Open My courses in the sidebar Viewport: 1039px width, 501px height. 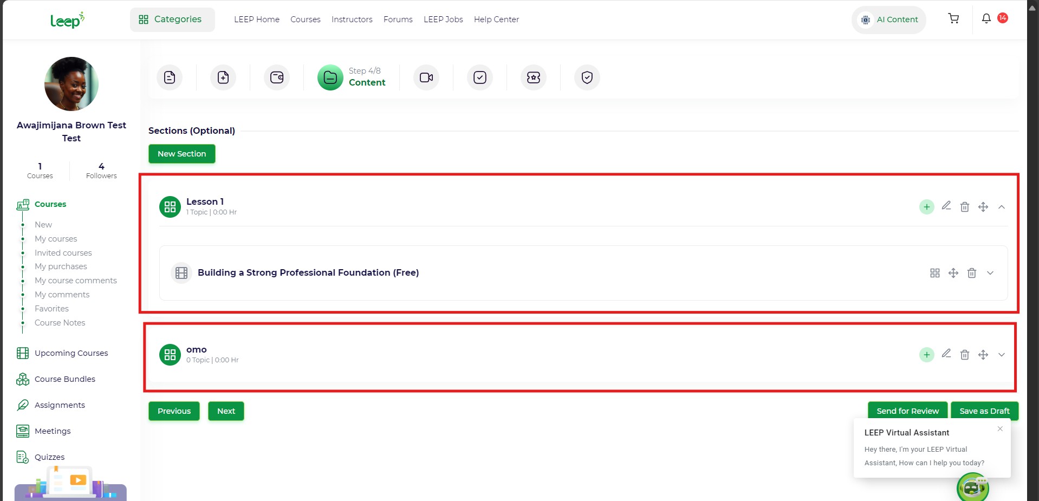(x=56, y=239)
